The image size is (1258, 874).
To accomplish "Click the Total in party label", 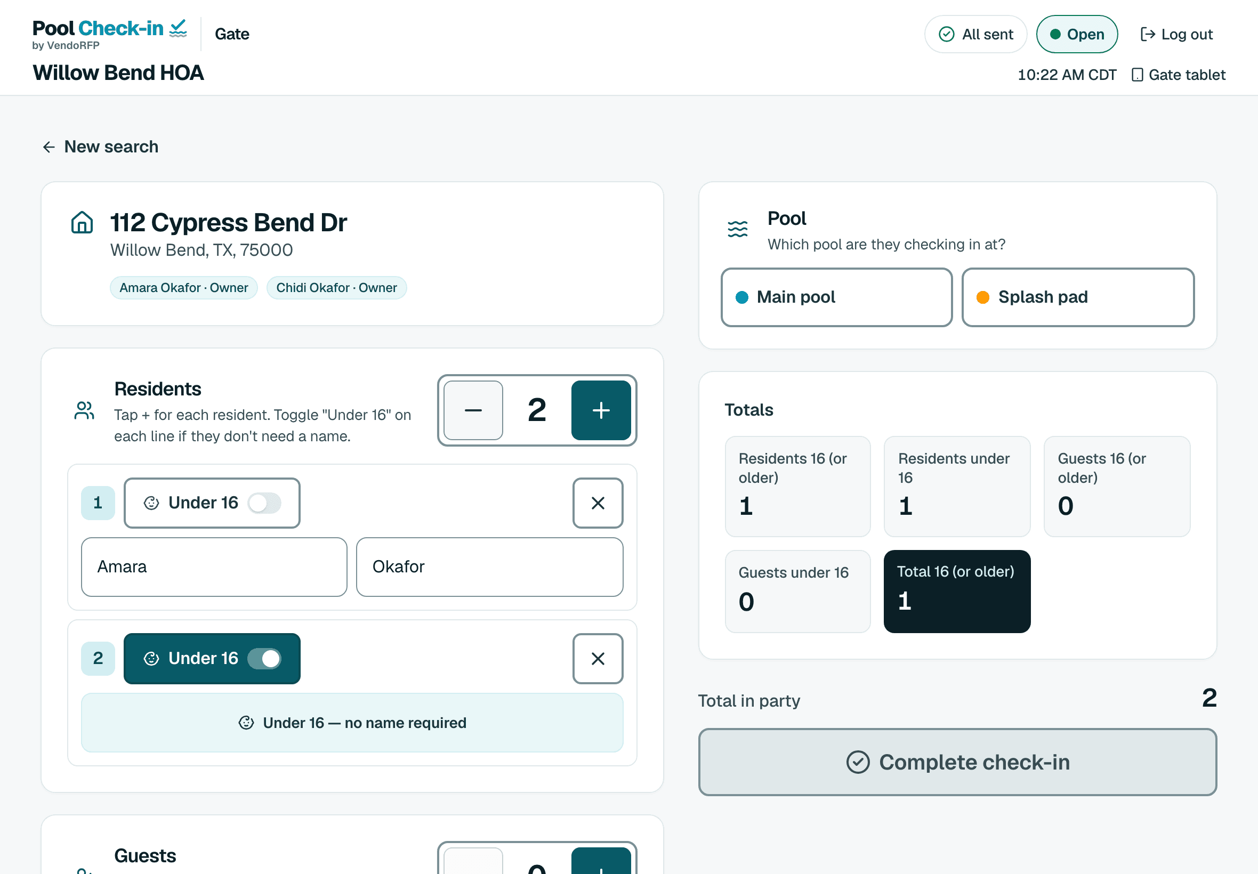I will pos(748,700).
